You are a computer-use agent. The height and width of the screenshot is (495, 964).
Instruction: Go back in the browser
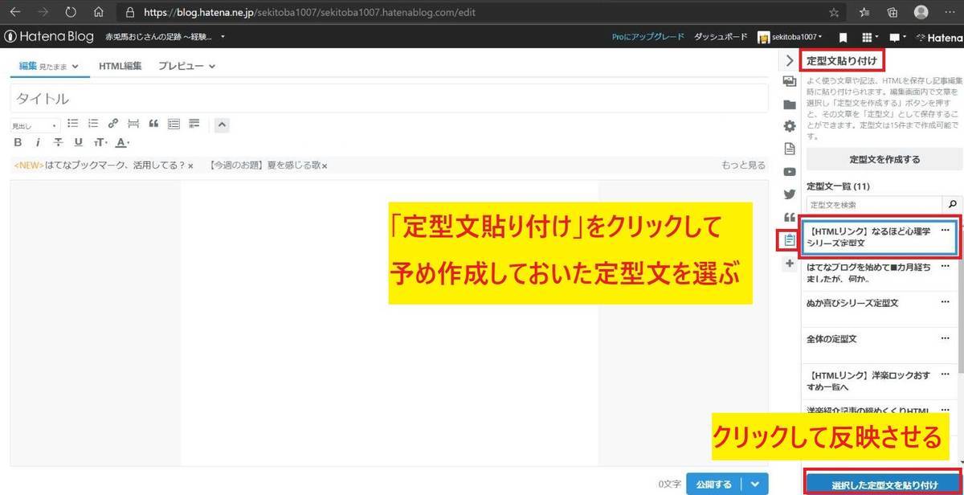point(15,12)
